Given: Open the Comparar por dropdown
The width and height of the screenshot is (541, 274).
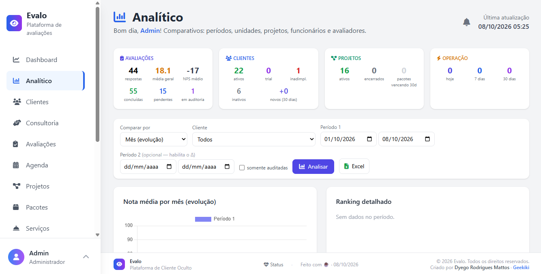Looking at the screenshot, I should [154, 139].
